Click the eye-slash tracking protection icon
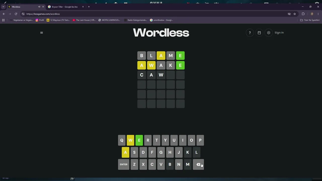The image size is (322, 181). click(x=289, y=14)
